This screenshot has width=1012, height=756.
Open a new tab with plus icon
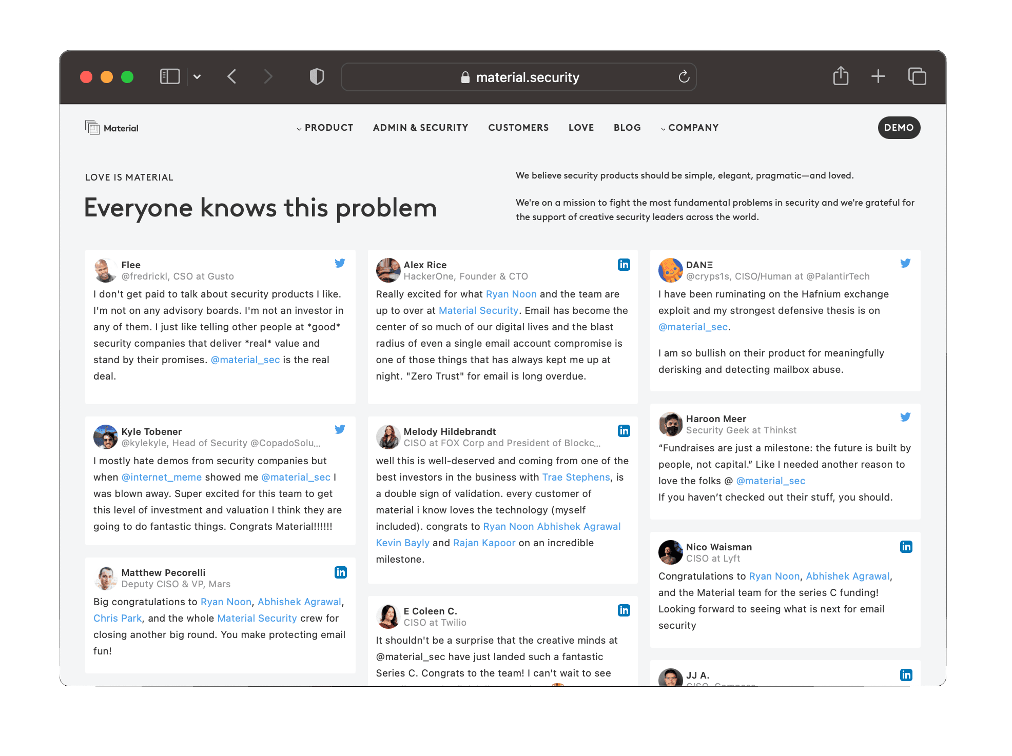(x=878, y=76)
